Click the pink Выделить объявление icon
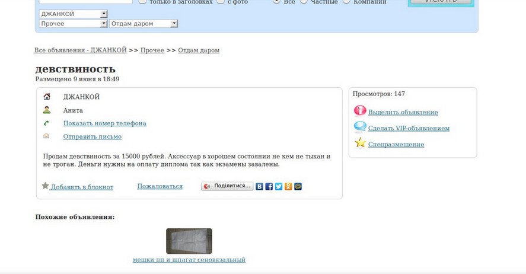Viewport: 526px width, 274px height. pos(360,111)
